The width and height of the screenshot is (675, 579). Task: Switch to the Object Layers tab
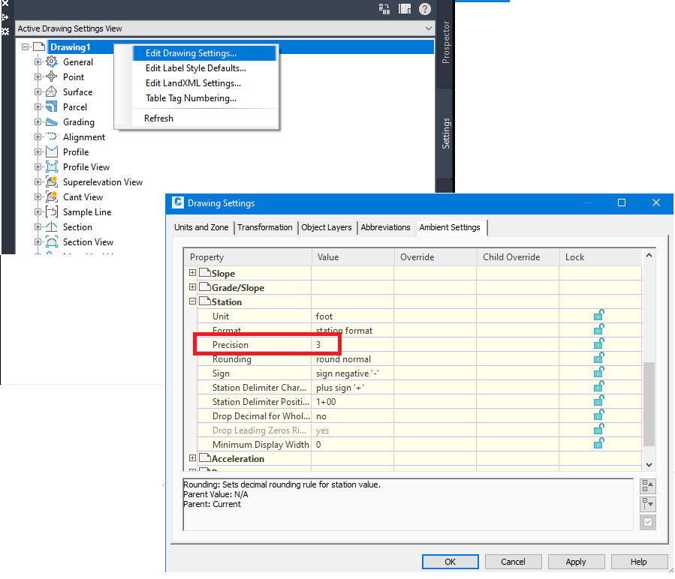327,227
